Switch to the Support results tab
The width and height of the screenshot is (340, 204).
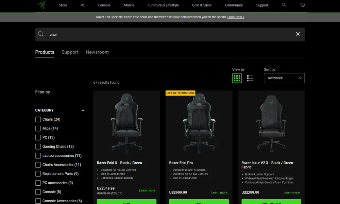[x=70, y=52]
